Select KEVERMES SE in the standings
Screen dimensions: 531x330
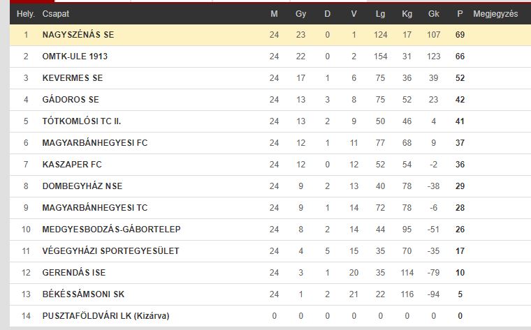click(73, 78)
